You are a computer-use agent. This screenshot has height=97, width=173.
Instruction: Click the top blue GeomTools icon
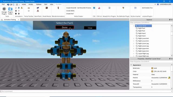click(38, 8)
